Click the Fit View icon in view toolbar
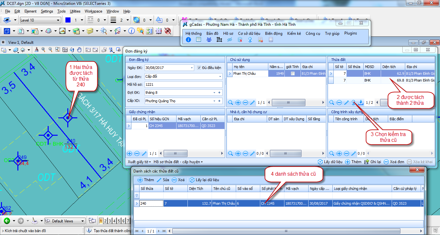The height and width of the screenshot is (235, 440). pyautogui.click(x=65, y=50)
